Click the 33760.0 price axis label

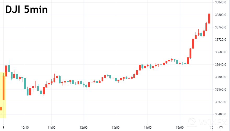coord(220,27)
